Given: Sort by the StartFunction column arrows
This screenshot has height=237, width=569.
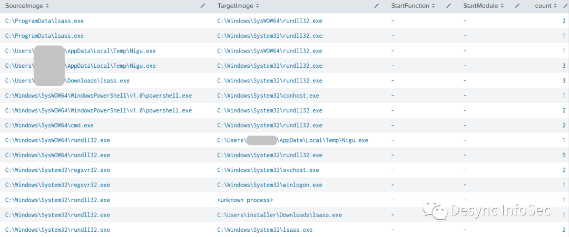Looking at the screenshot, I should coord(433,6).
